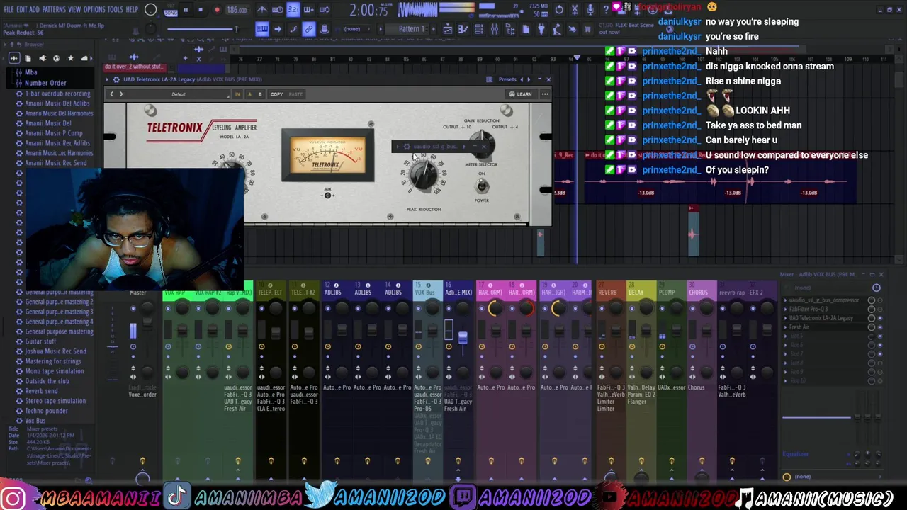Select plugin state A button
Screen dimensions: 907x510
click(249, 94)
